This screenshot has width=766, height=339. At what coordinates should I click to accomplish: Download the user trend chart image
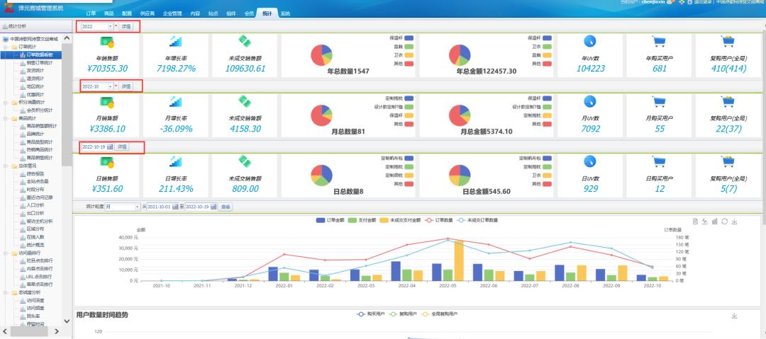pyautogui.click(x=734, y=316)
